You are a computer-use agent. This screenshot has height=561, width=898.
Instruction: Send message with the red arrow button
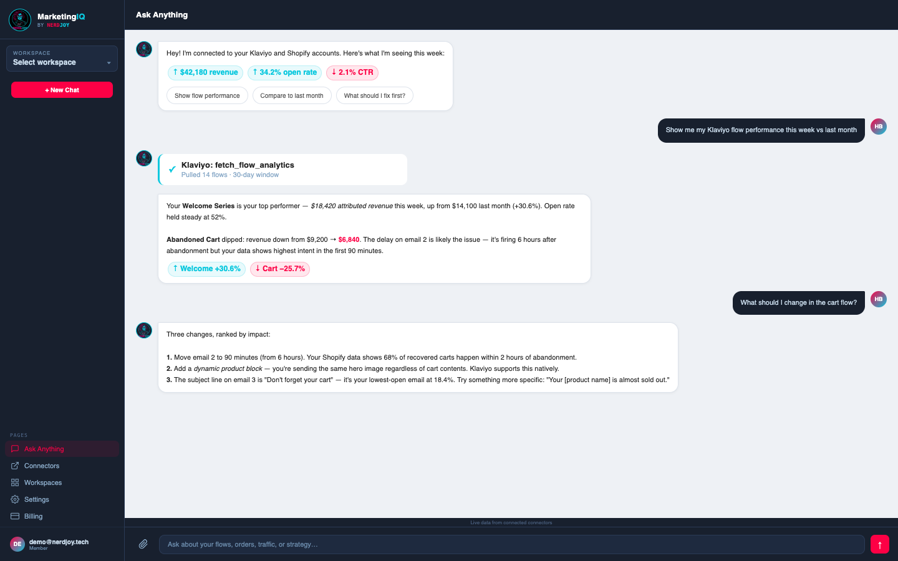point(880,544)
